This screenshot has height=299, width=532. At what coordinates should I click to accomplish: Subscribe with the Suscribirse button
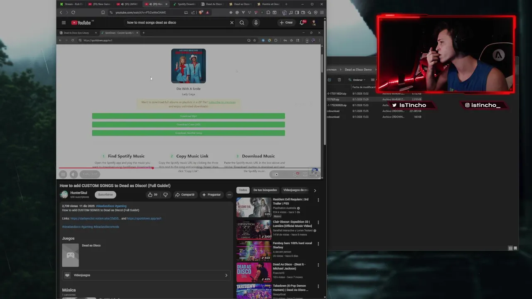(x=106, y=194)
